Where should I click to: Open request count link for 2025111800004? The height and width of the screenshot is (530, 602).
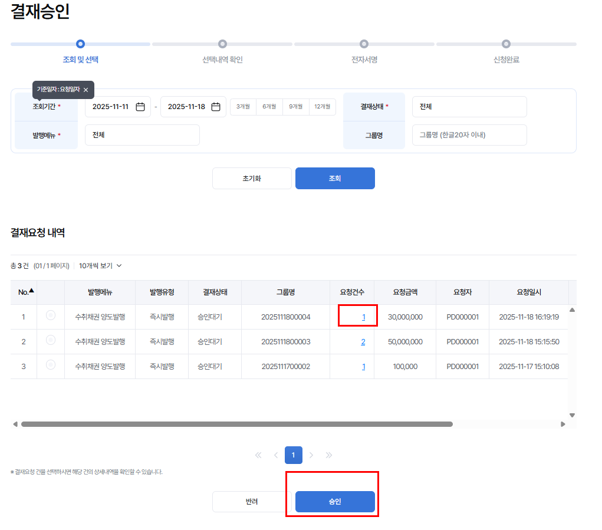363,317
